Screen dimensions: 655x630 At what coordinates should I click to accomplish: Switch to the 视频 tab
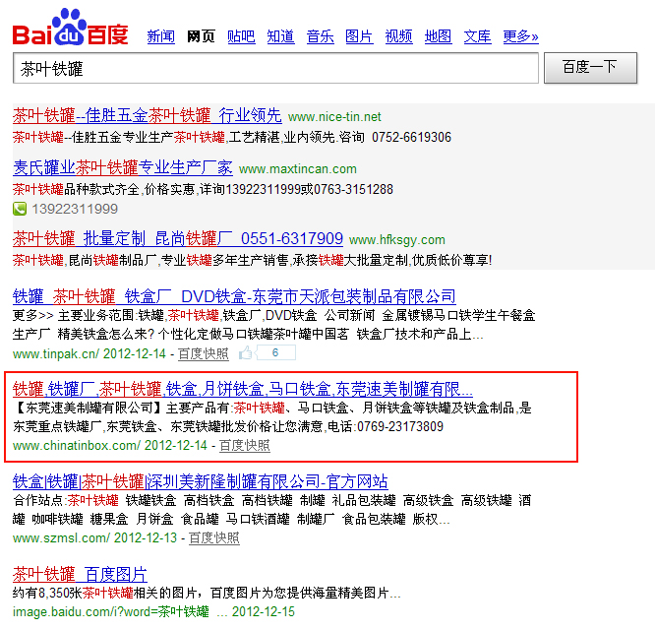click(398, 36)
